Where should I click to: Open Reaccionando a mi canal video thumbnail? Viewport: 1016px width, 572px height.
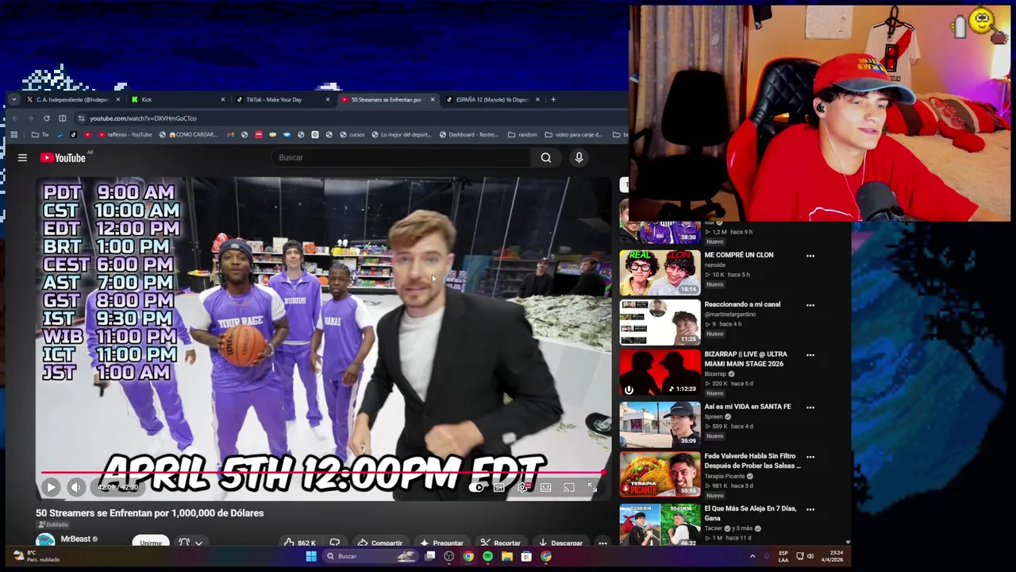[x=660, y=322]
